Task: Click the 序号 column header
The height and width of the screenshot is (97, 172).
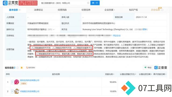Action: 8,74
